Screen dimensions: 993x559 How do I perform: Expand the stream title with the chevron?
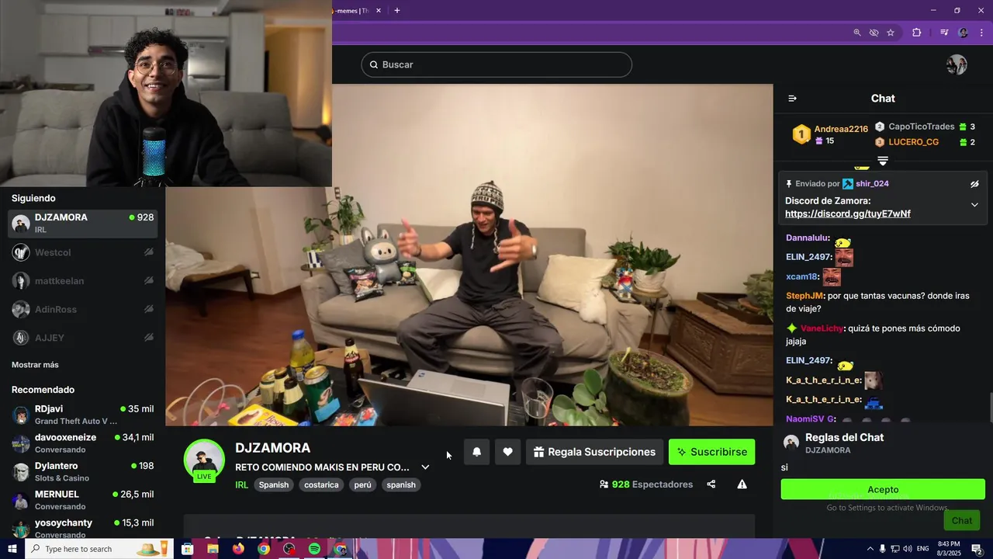click(425, 467)
